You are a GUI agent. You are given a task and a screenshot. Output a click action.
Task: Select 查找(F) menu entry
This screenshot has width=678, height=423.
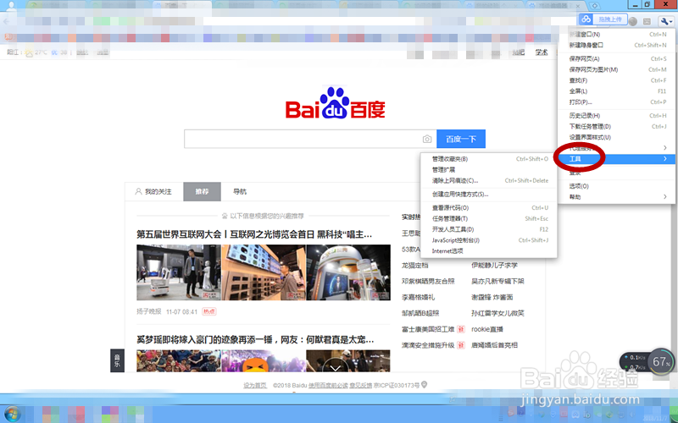618,80
